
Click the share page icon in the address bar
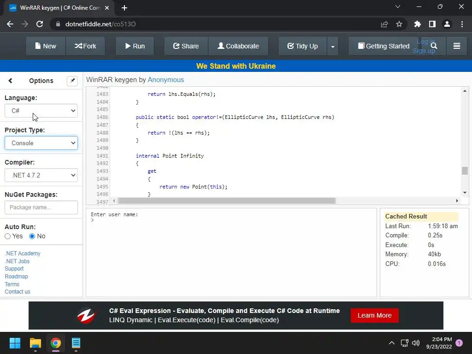point(384,24)
